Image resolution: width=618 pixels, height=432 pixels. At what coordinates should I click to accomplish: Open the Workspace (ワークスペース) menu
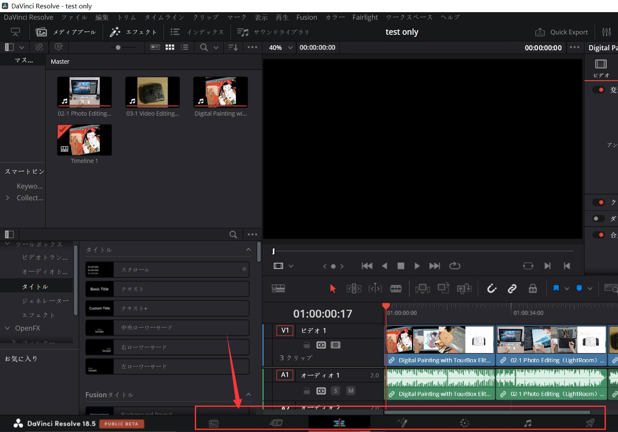[x=409, y=17]
